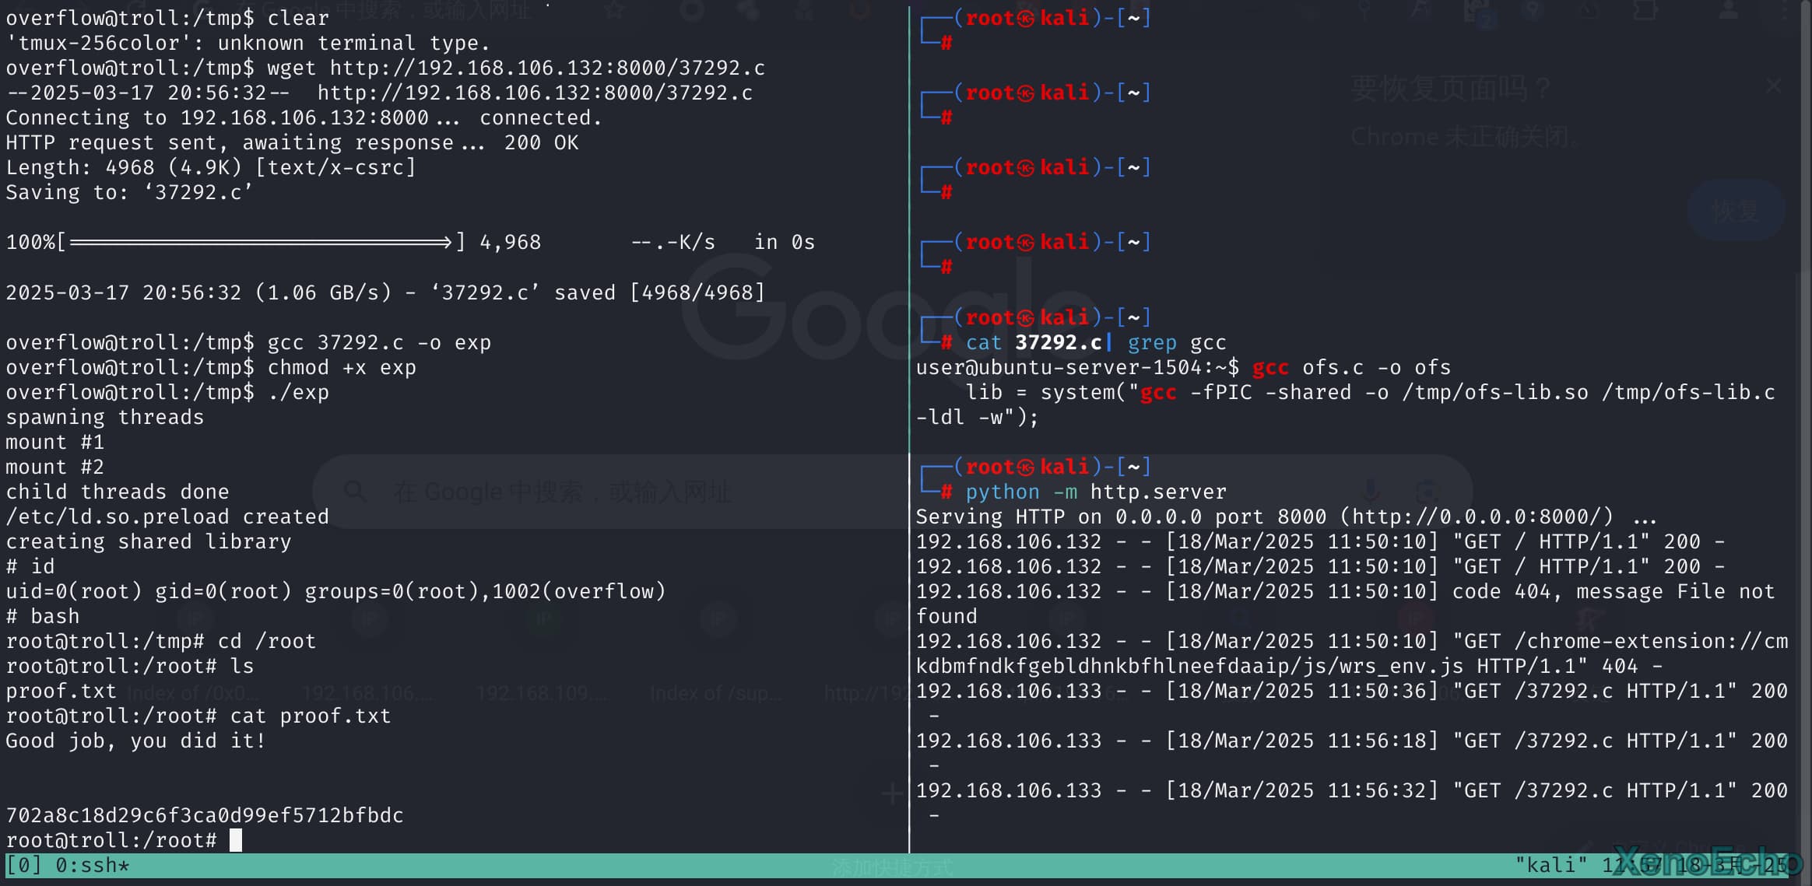Open the Chrome profile avatar icon
Viewport: 1812px width, 886px height.
tap(1729, 10)
